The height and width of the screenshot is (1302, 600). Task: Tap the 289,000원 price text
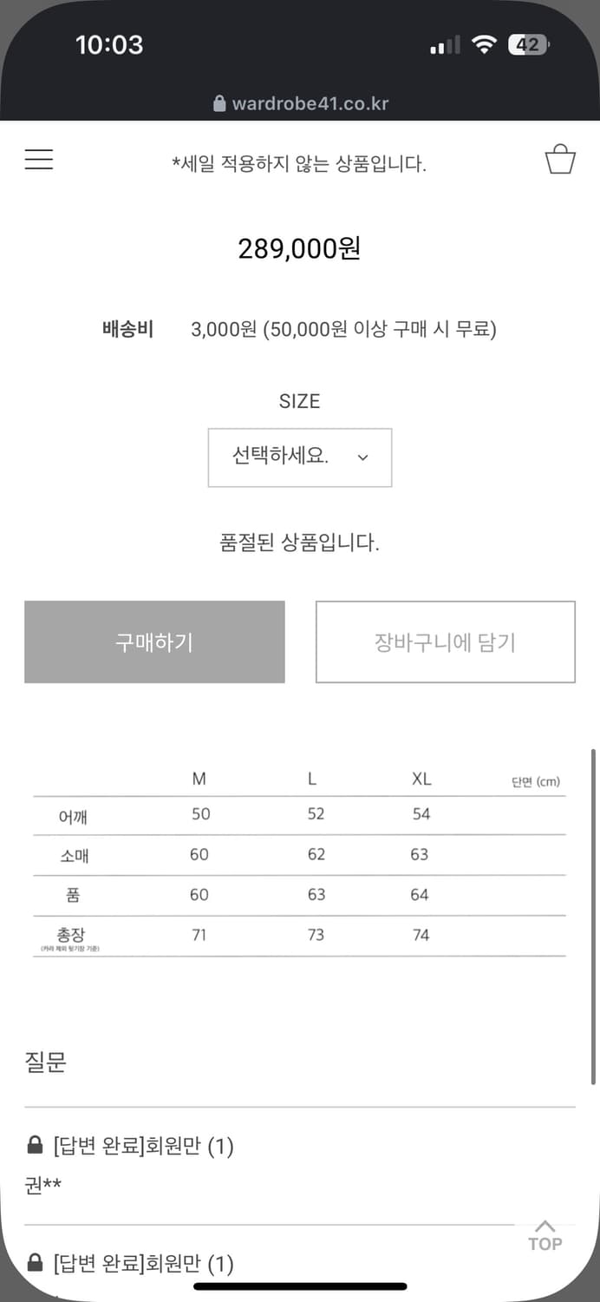click(x=300, y=249)
